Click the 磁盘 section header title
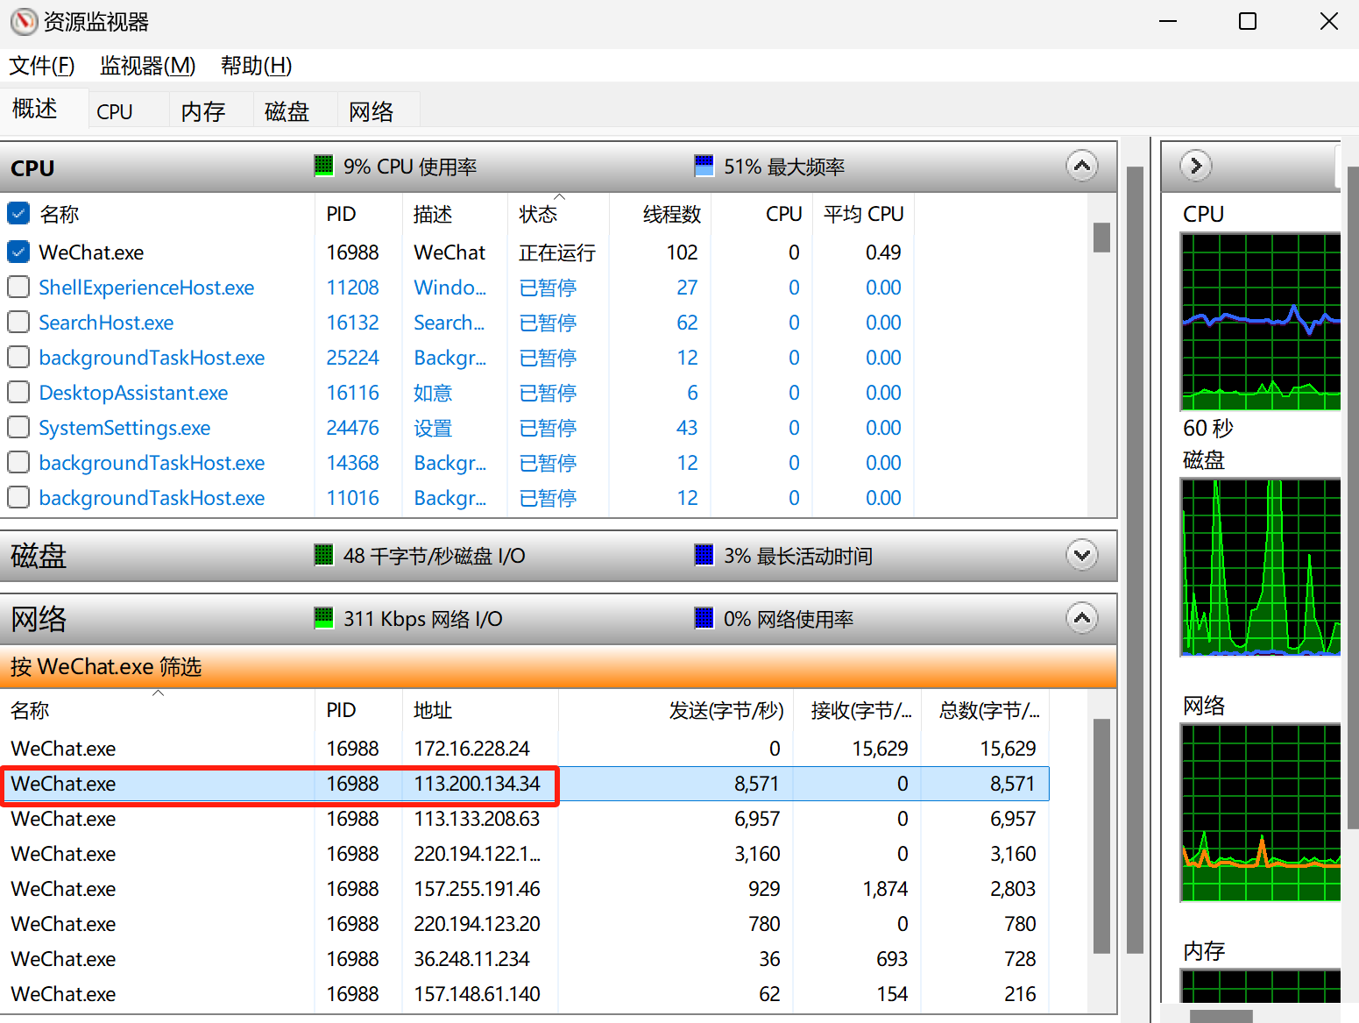The height and width of the screenshot is (1023, 1359). [x=39, y=556]
